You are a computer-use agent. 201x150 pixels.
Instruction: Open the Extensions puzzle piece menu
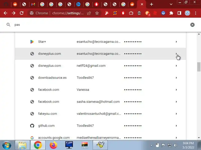click(x=171, y=13)
